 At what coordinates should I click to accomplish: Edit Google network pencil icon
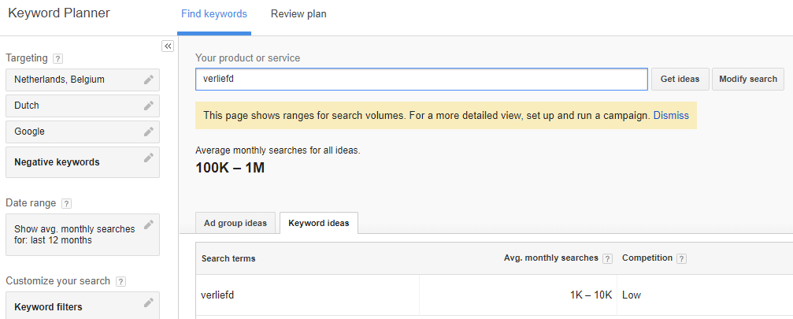click(x=148, y=132)
